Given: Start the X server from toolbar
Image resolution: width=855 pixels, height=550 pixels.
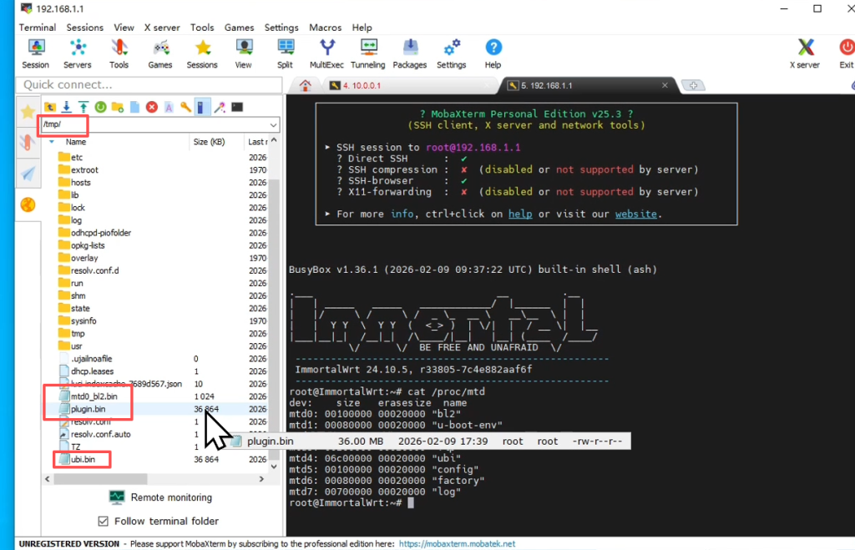Looking at the screenshot, I should coord(804,53).
